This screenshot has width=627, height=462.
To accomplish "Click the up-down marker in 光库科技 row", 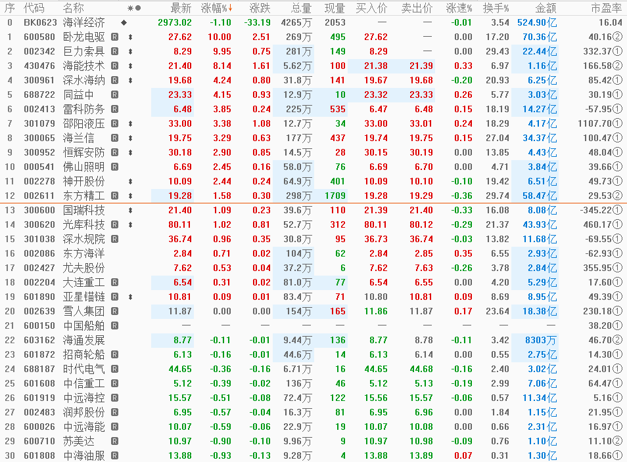I will point(130,225).
